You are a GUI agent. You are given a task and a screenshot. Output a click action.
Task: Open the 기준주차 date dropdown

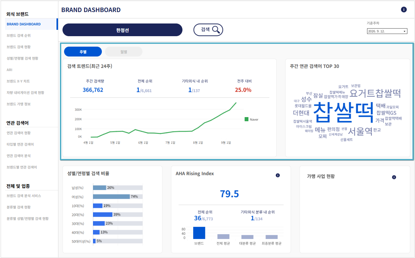(x=387, y=31)
